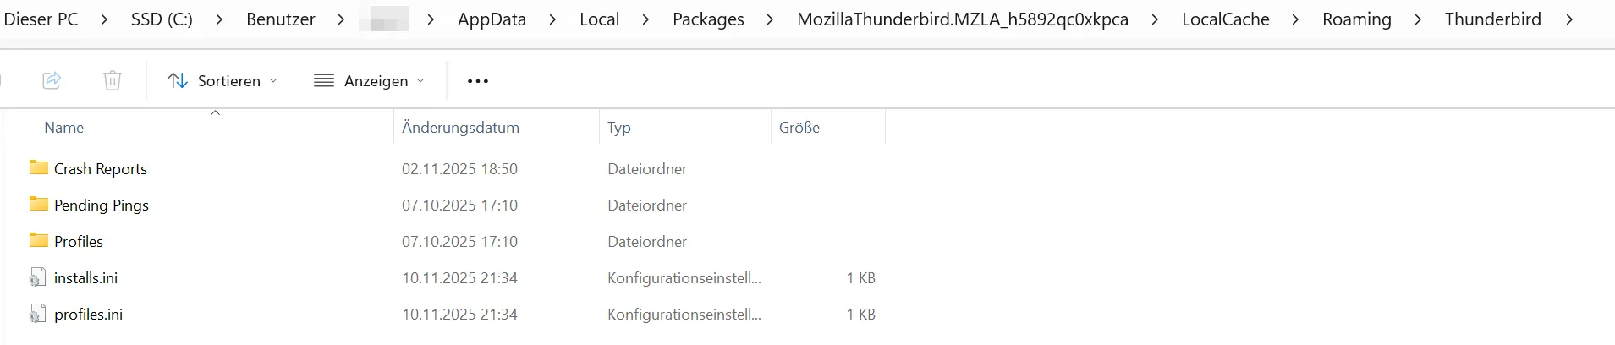Go to LocalCache breadcrumb segment
Image resolution: width=1615 pixels, height=345 pixels.
click(1225, 19)
